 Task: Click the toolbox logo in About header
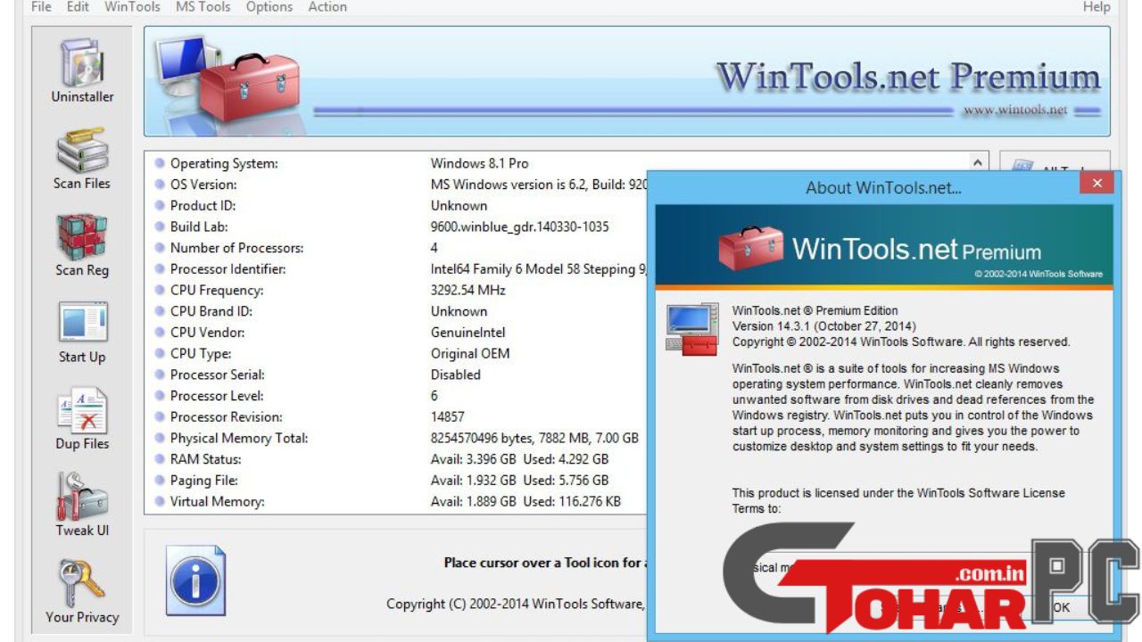750,247
